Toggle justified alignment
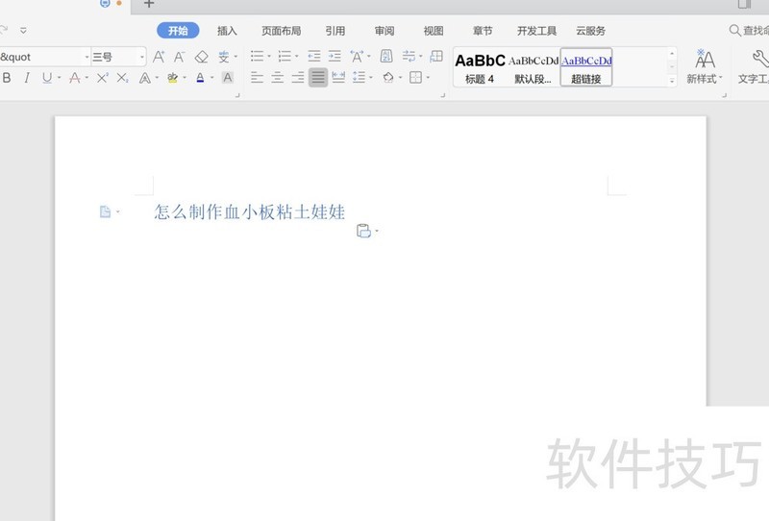The image size is (769, 521). click(318, 78)
